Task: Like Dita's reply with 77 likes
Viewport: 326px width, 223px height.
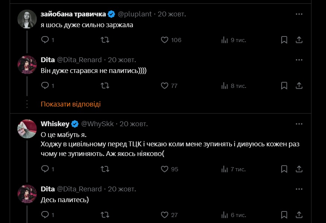Action: pyautogui.click(x=165, y=86)
